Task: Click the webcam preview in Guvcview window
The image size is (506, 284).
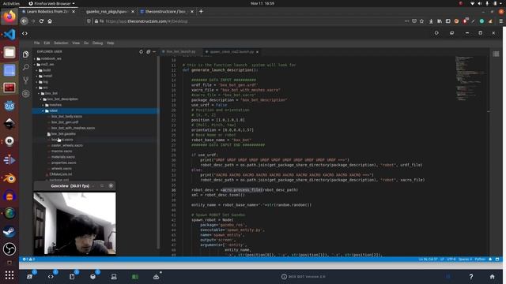Action: point(74,223)
